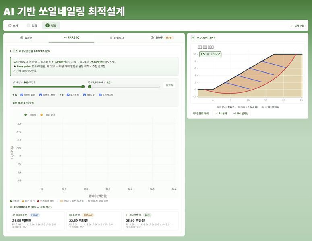Click the key icon on the CHEAP card
The width and height of the screenshot is (312, 241).
pos(14,215)
